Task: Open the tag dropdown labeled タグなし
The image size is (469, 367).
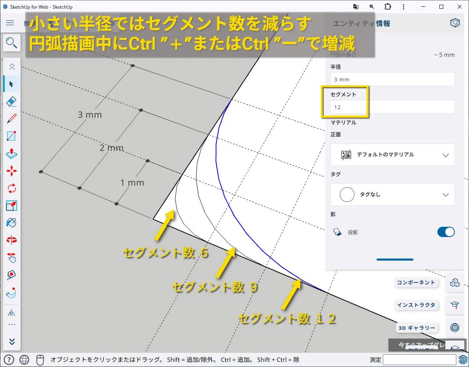Action: [392, 194]
